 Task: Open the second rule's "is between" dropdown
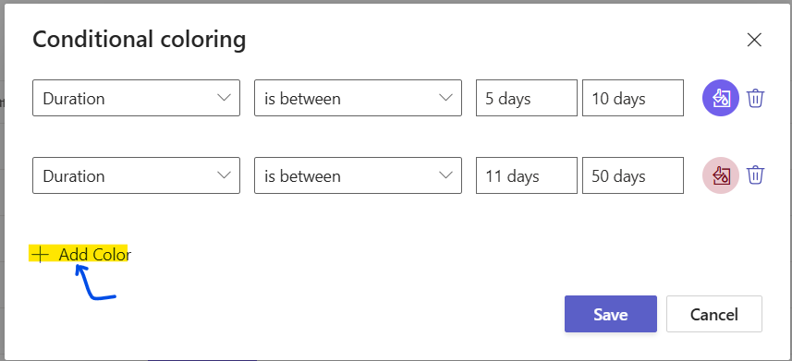click(x=358, y=175)
